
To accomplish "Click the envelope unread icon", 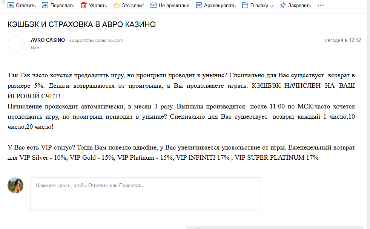I will pos(153,5).
